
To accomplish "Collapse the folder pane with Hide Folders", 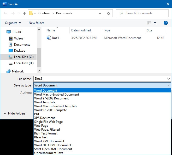I will (14, 113).
